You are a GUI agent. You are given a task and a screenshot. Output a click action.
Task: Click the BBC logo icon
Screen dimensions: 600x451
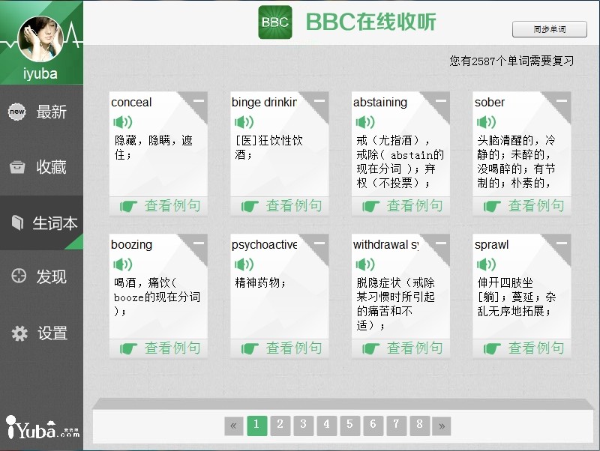[x=274, y=22]
